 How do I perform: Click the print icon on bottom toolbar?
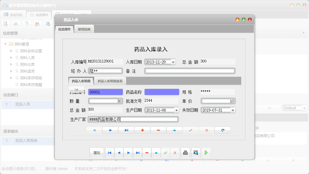point(185,152)
